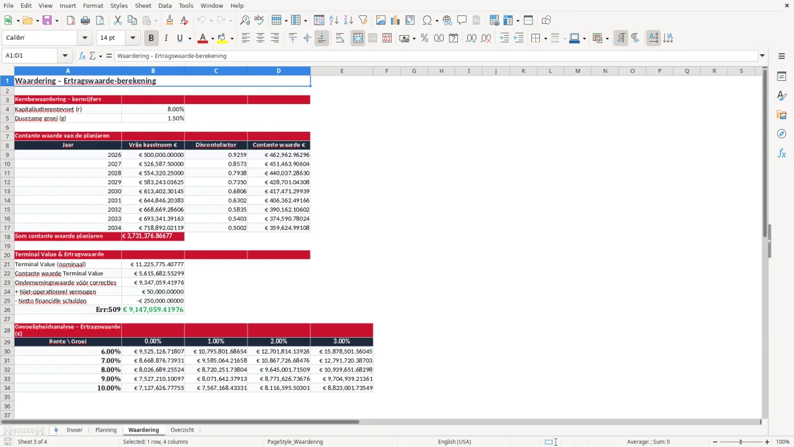The width and height of the screenshot is (794, 447).
Task: Open Headers and Footers
Action: (476, 21)
